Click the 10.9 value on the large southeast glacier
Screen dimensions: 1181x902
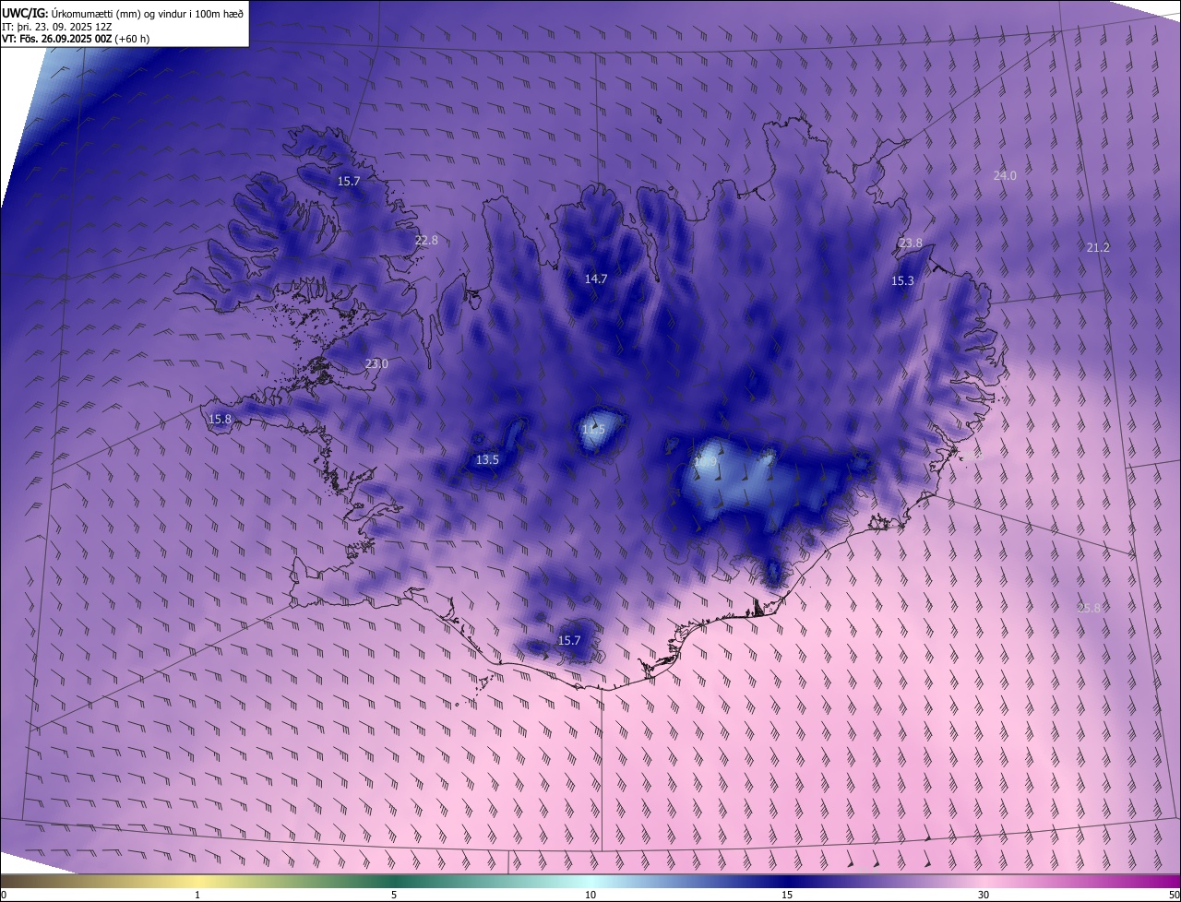[x=705, y=461]
